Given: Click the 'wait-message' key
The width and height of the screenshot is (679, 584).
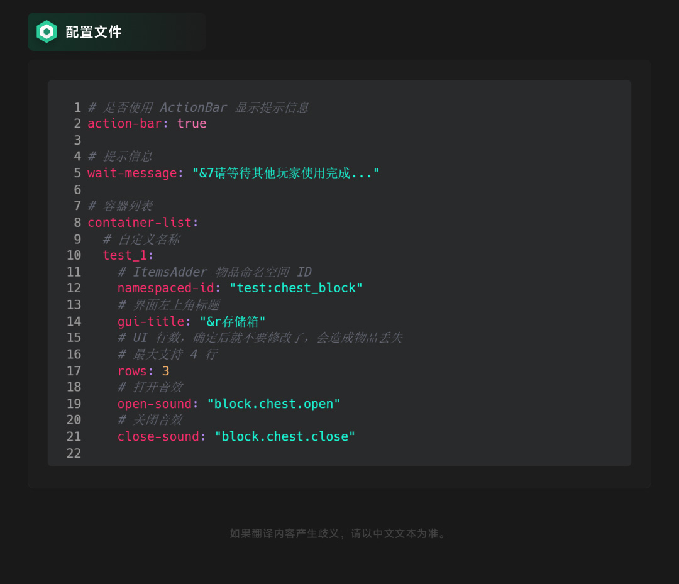Looking at the screenshot, I should [x=132, y=173].
